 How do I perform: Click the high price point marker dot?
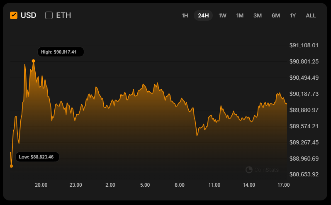tap(34, 61)
